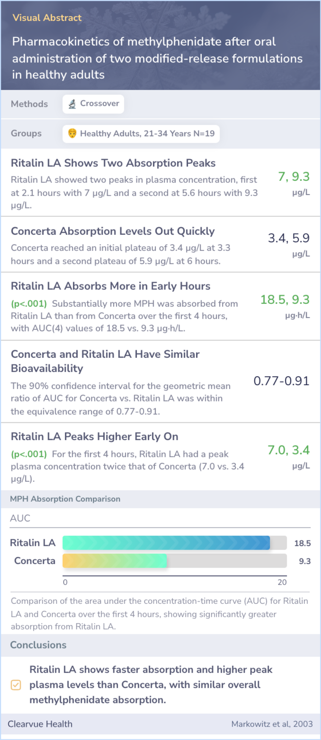The width and height of the screenshot is (321, 740).
Task: Click the AUC chart label
Action: [20, 518]
